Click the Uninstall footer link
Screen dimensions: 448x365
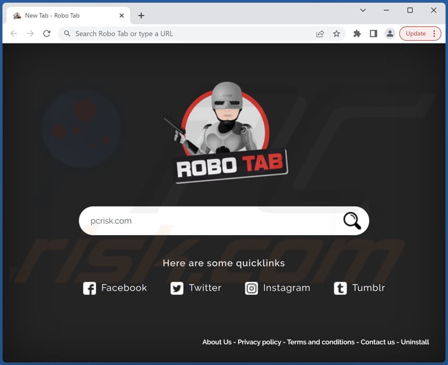[x=415, y=342]
